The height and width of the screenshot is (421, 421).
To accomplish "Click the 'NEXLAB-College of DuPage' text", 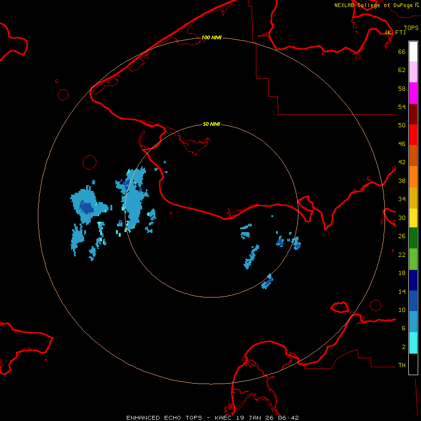I will 373,5.
